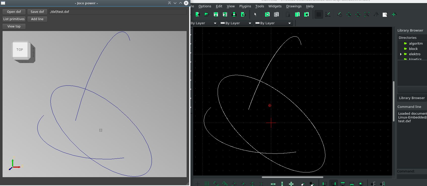
Task: Open the View menu in LibreCAD
Action: [x=231, y=6]
